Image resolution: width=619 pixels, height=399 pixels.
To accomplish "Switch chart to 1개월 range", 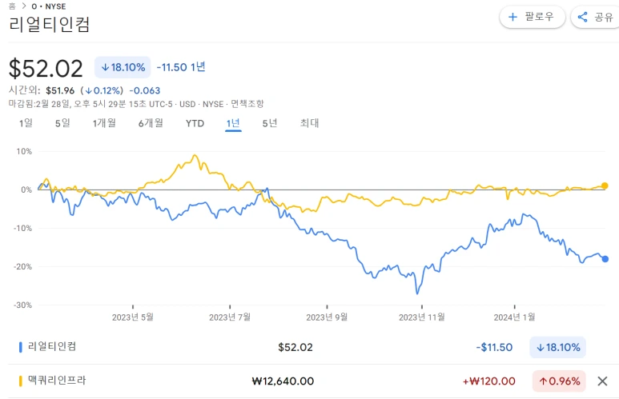I will 104,123.
